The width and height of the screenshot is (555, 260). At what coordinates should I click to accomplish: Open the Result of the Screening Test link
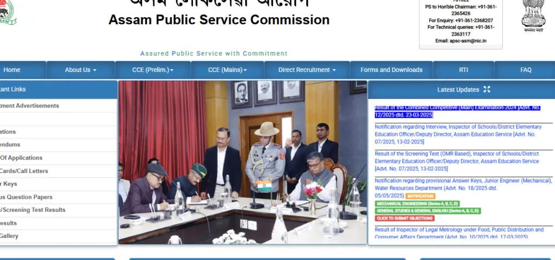(x=457, y=161)
